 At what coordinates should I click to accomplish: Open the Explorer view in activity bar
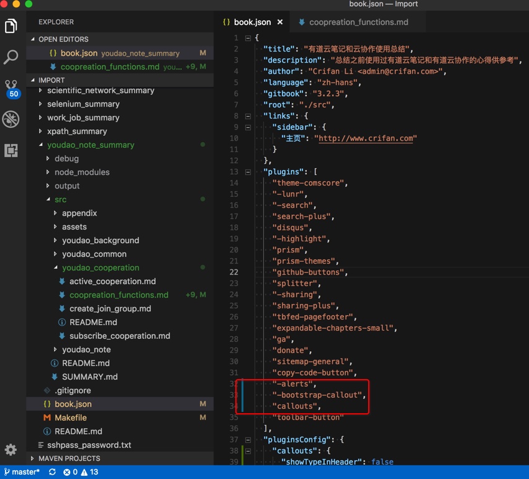pyautogui.click(x=11, y=26)
